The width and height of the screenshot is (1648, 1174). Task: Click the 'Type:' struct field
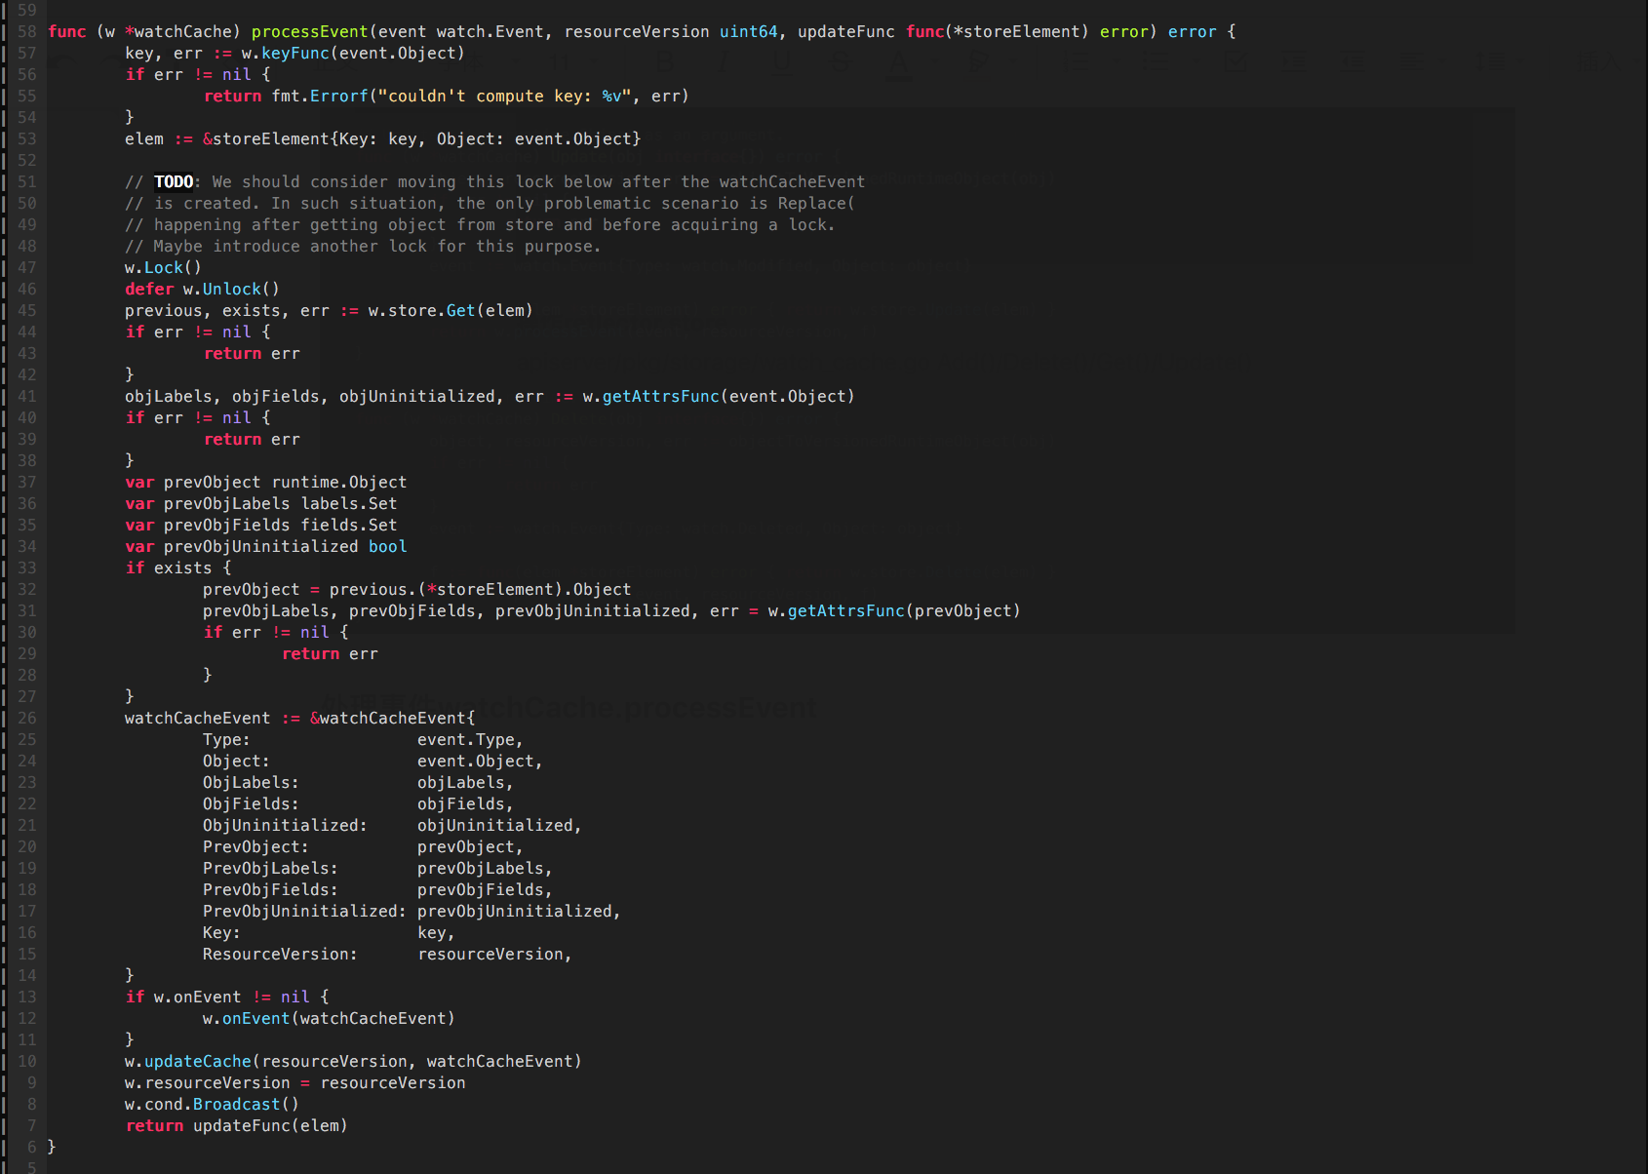[226, 740]
